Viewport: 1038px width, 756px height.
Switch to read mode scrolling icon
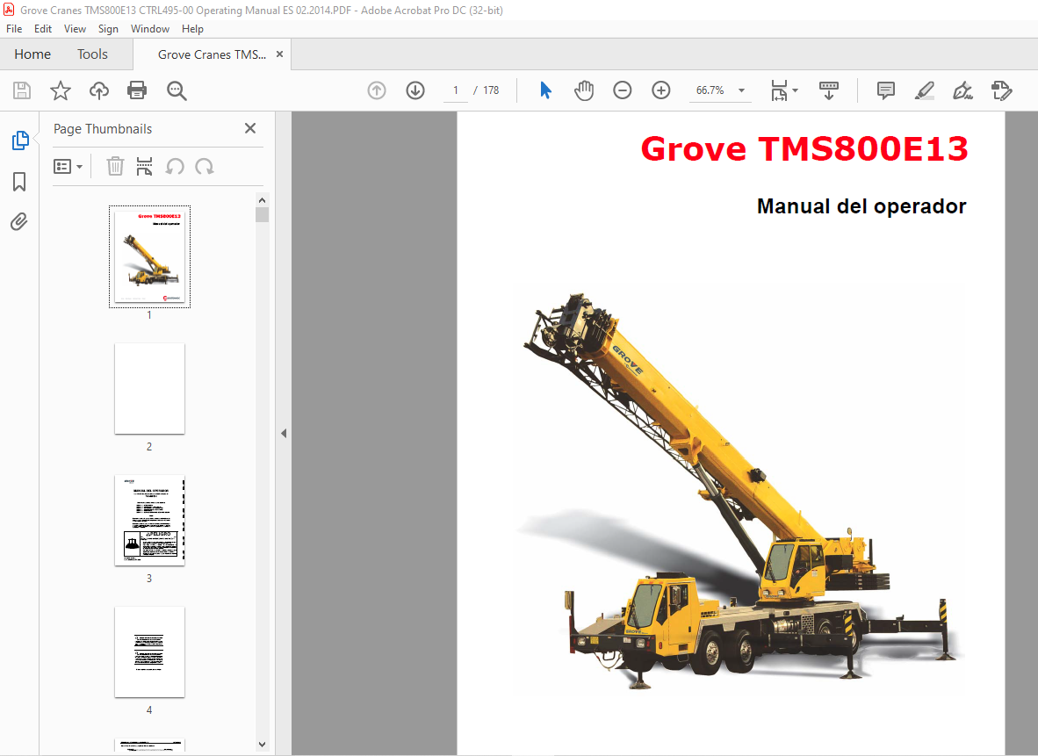(x=829, y=90)
